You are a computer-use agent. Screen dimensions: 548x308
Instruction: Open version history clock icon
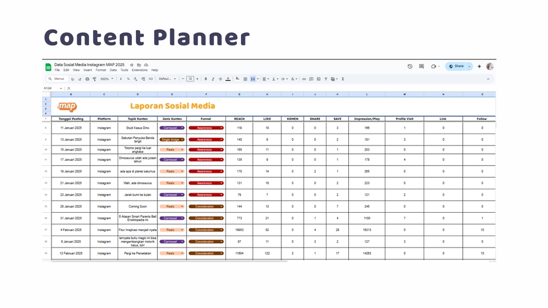410,66
